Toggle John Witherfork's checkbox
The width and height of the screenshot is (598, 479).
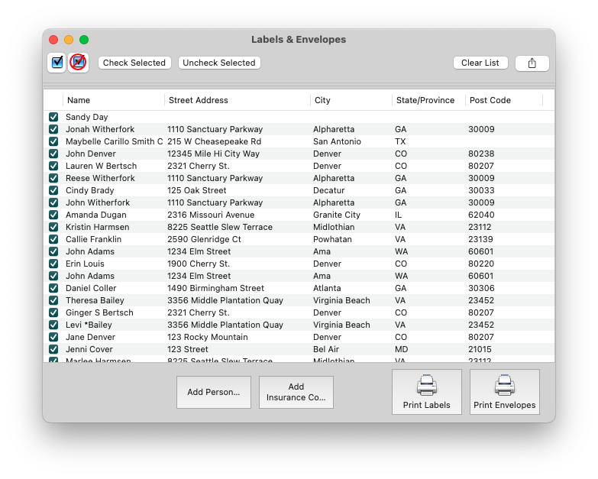pos(53,202)
